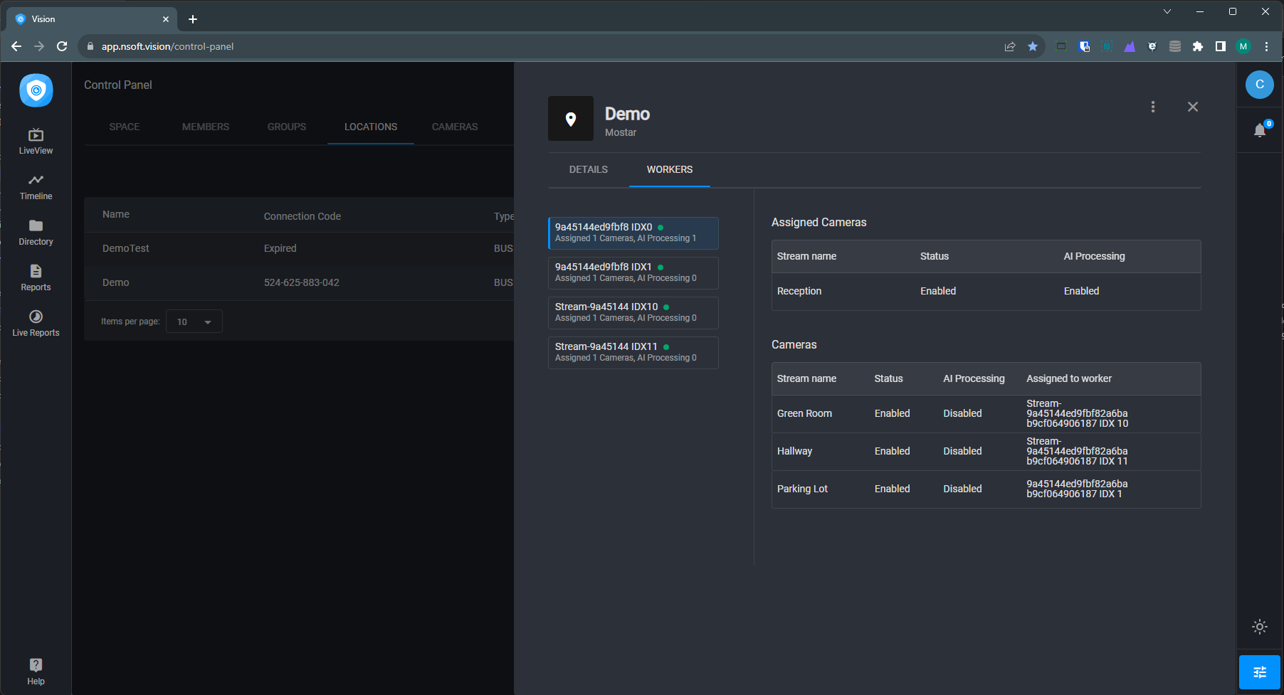1284x695 pixels.
Task: Open Chrome profile M avatar
Action: click(x=1243, y=46)
